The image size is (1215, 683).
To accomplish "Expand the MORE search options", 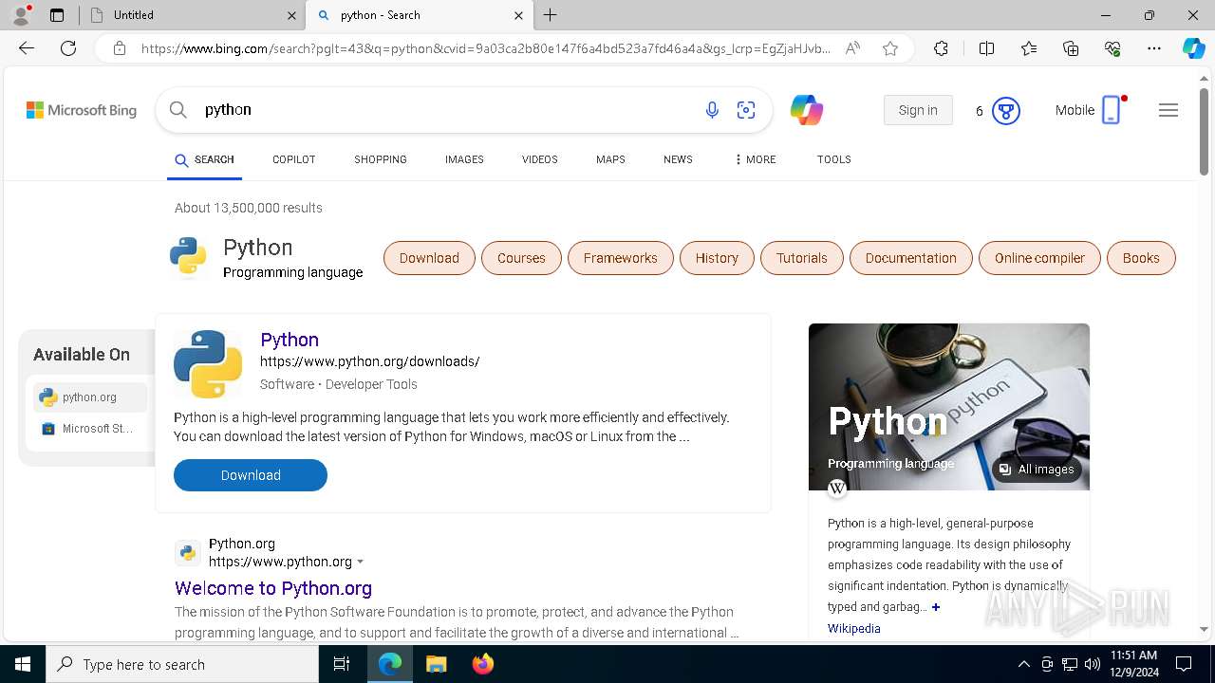I will [756, 159].
